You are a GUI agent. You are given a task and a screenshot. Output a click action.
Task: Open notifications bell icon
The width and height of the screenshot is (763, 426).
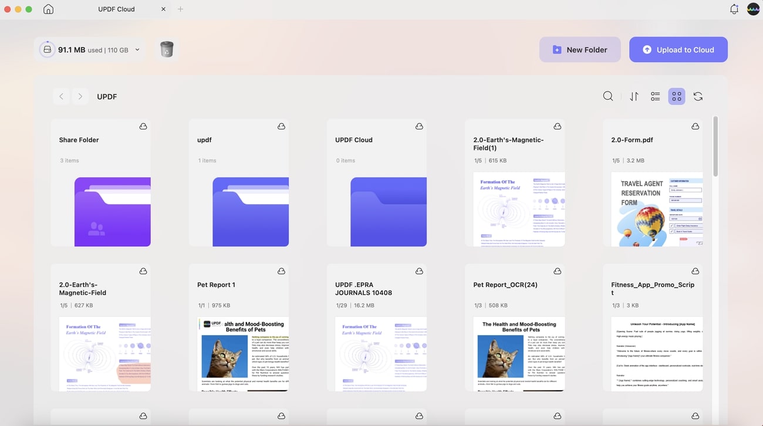click(x=734, y=9)
